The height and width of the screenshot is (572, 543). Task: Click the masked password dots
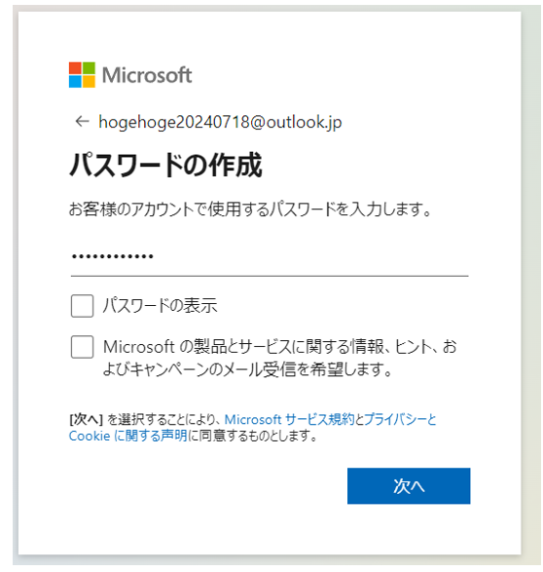113,256
